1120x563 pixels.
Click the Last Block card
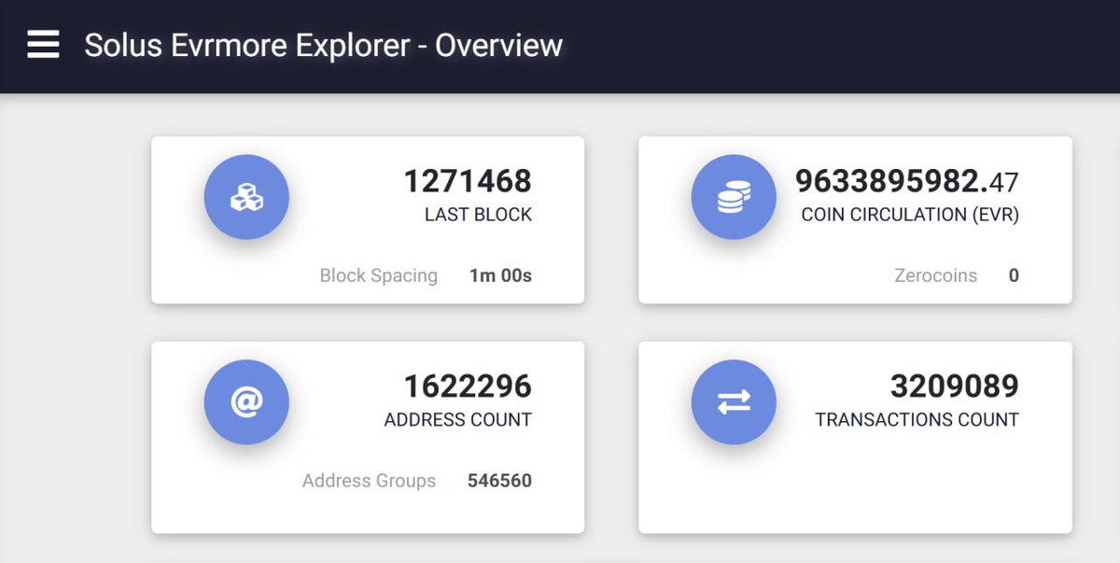[367, 219]
